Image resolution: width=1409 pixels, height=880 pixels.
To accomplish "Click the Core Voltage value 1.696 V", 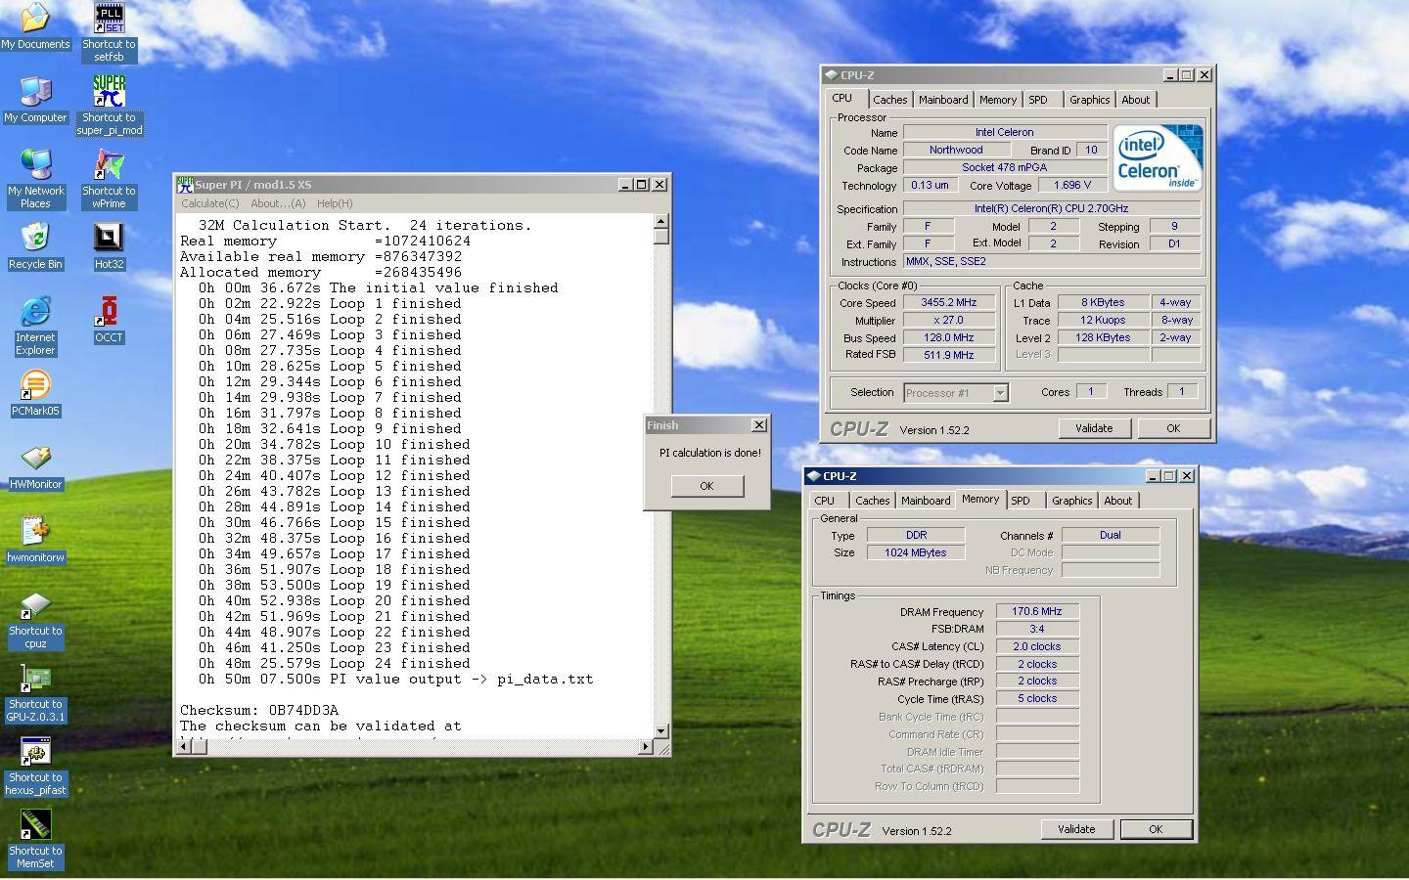I will (1072, 186).
